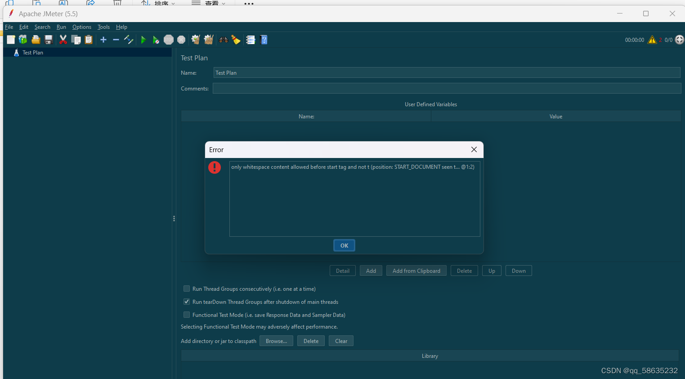685x379 pixels.
Task: Open the Edit menu
Action: 24,27
